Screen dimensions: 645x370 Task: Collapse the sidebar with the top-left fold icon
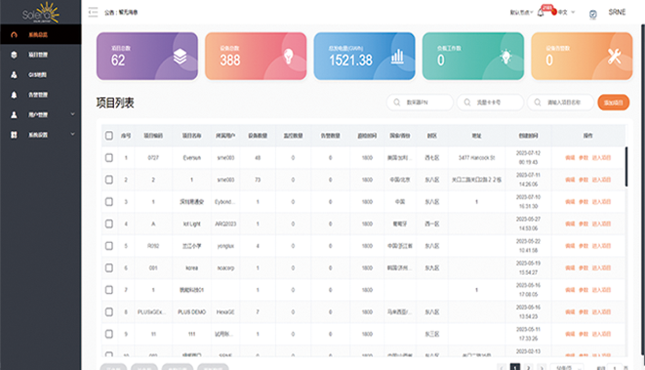click(x=93, y=12)
